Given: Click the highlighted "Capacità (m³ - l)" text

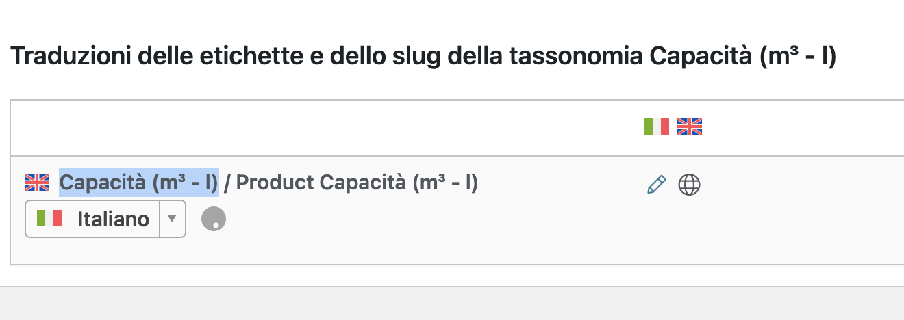Looking at the screenshot, I should click(138, 183).
